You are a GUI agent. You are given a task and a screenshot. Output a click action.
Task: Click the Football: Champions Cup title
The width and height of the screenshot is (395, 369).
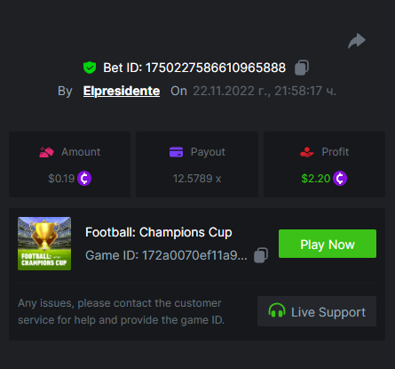159,232
